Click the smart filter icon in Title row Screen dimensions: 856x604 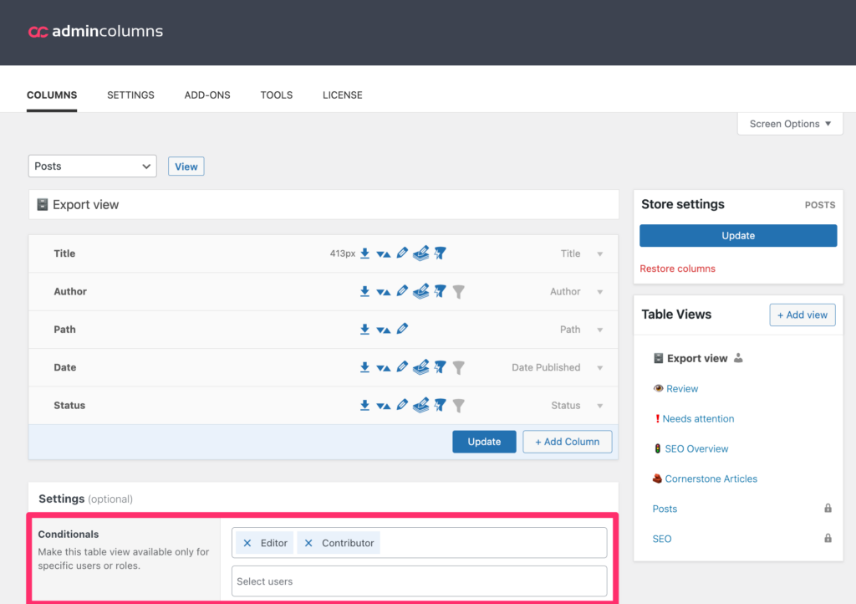[x=440, y=253]
